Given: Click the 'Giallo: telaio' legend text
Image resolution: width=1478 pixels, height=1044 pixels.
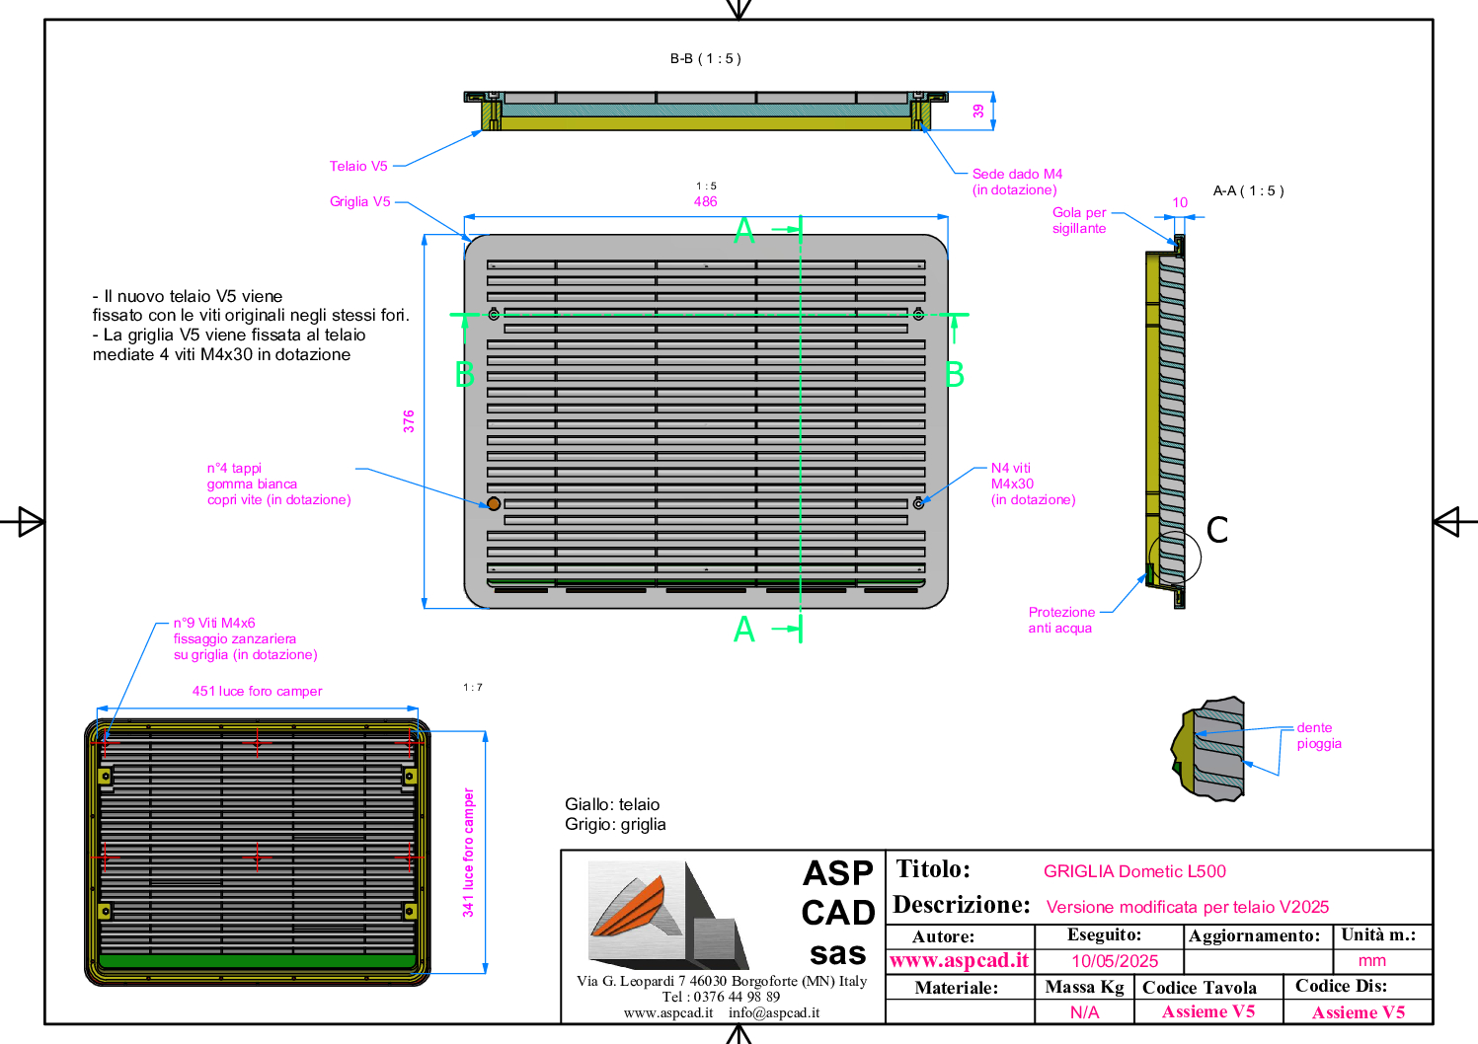Looking at the screenshot, I should 612,804.
